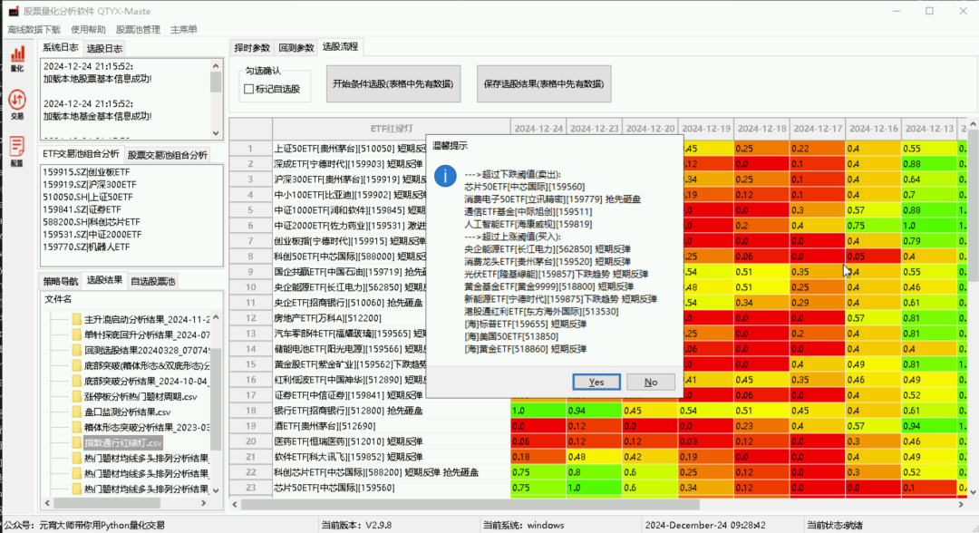Open the 使用帮助 menu

[88, 29]
